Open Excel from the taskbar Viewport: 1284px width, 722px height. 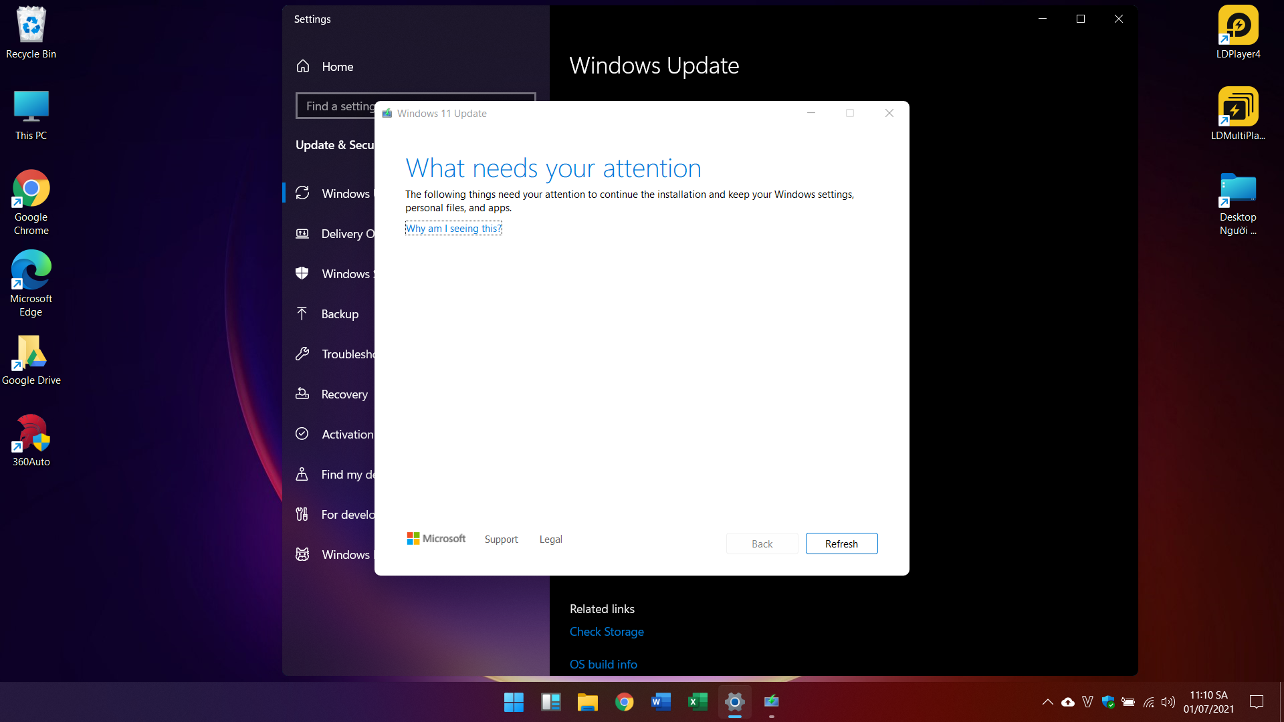pos(698,702)
